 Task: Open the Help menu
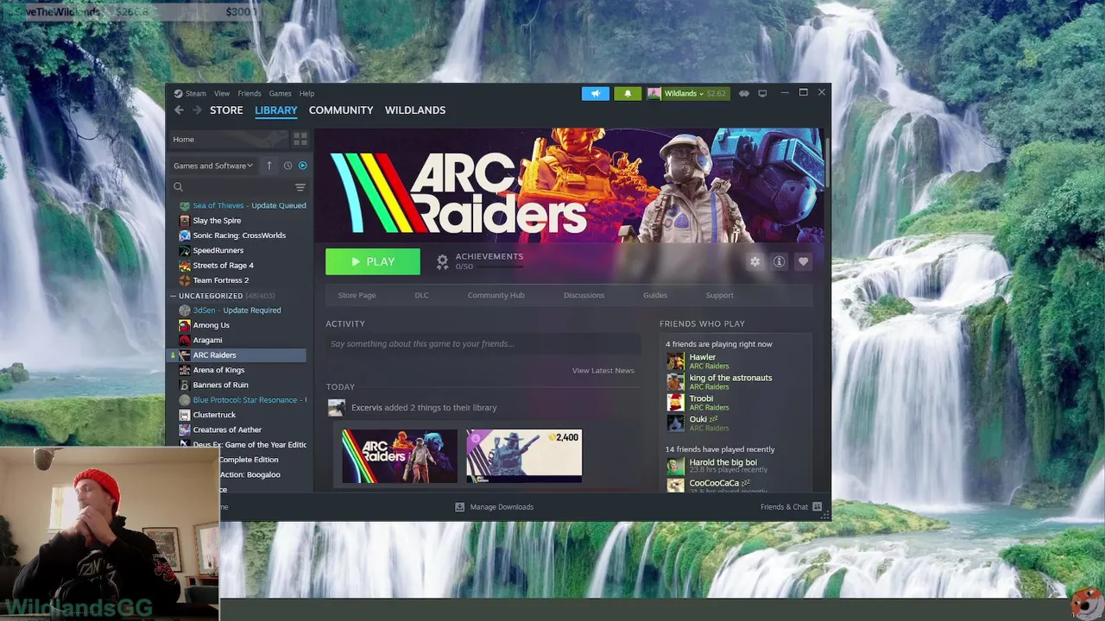tap(306, 93)
